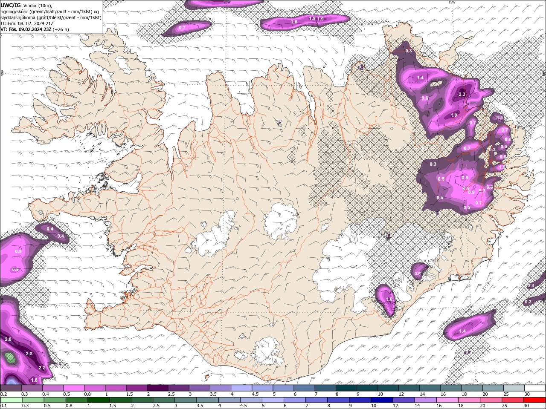
Task: Click the dark green swatch labeled 1 in the rain scale
Action: [x=98, y=400]
